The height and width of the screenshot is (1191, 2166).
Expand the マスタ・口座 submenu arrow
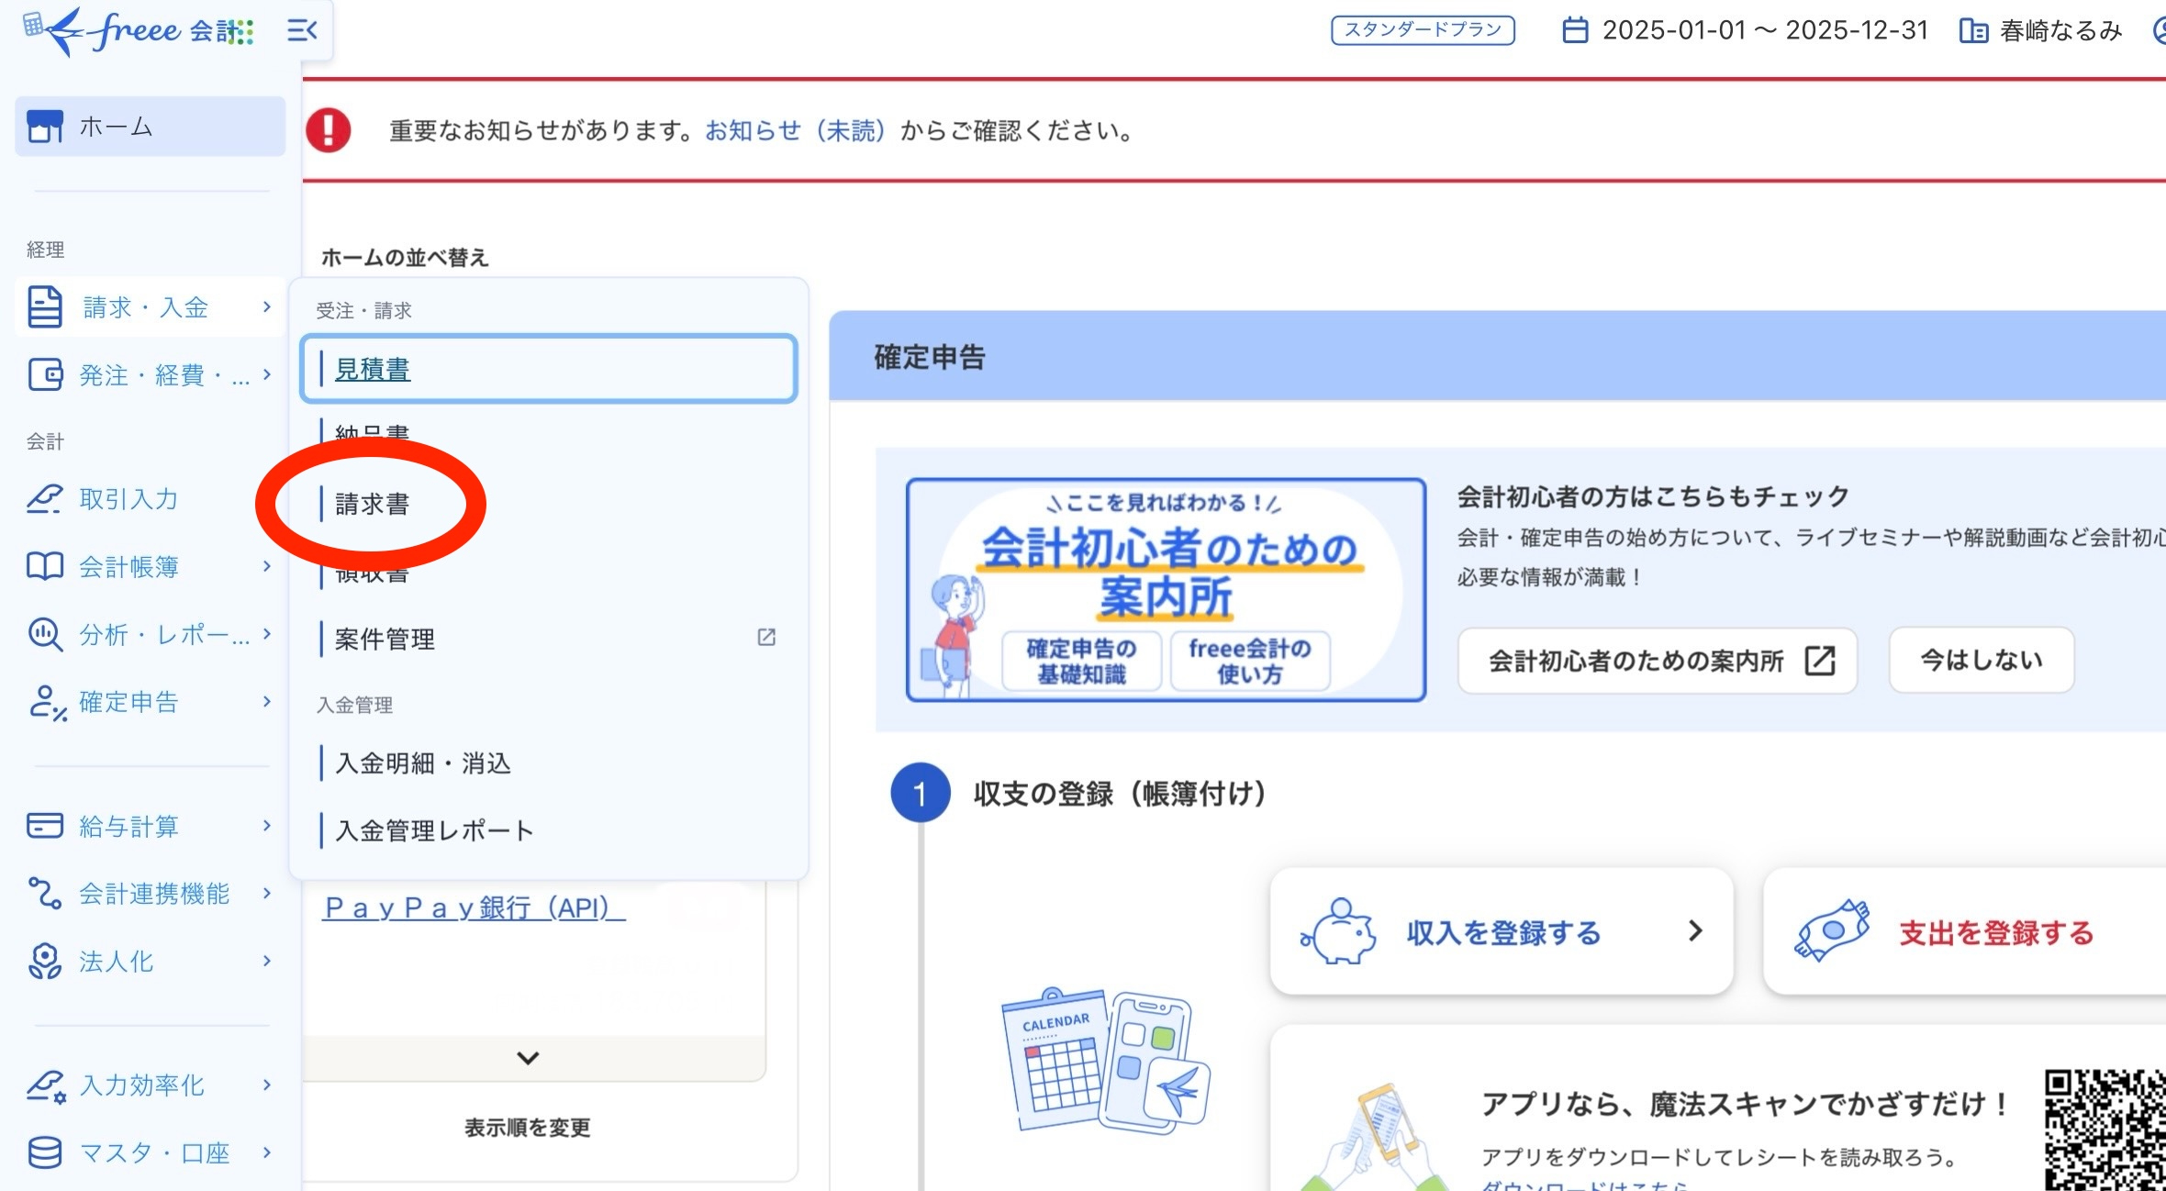(267, 1152)
